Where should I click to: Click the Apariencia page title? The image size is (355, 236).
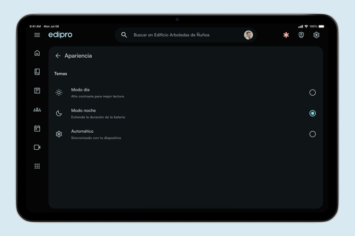tap(78, 56)
